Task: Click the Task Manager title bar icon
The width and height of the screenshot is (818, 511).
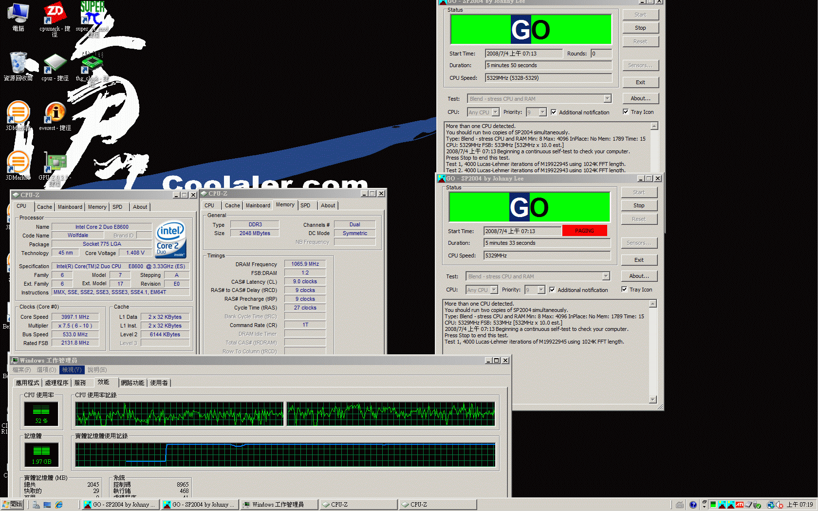Action: point(15,361)
